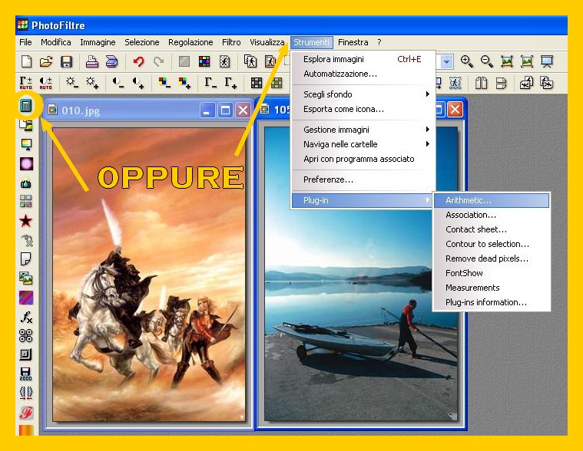
Task: Open the zoom level dropdown arrow
Action: pos(446,61)
